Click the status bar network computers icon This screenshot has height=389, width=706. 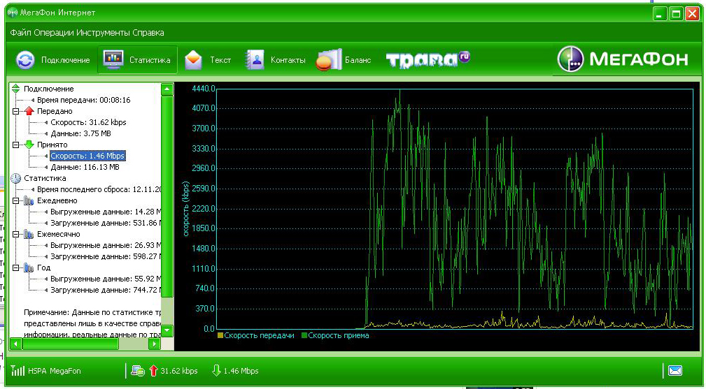tap(137, 371)
